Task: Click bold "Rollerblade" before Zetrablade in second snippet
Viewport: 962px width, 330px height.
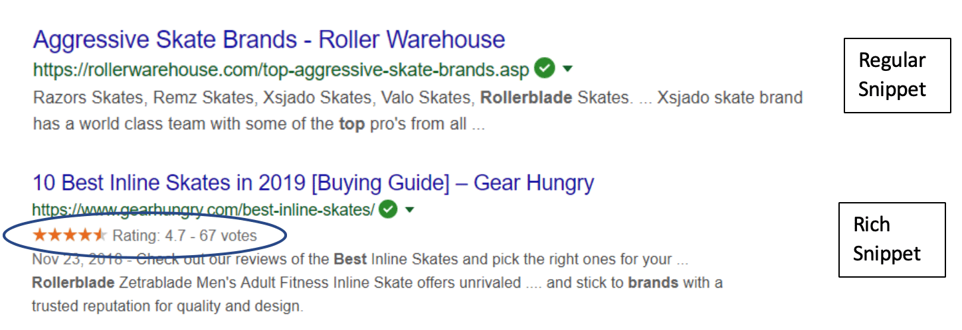Action: click(73, 283)
